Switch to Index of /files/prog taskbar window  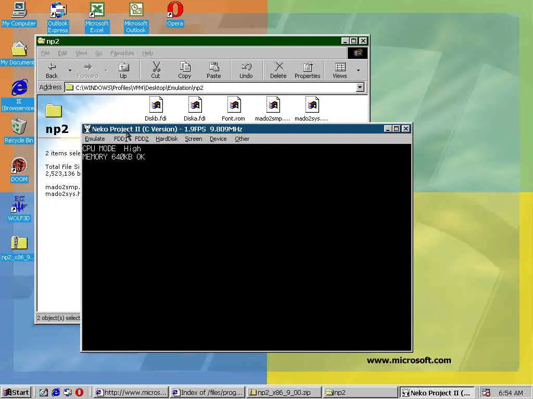[x=208, y=393]
